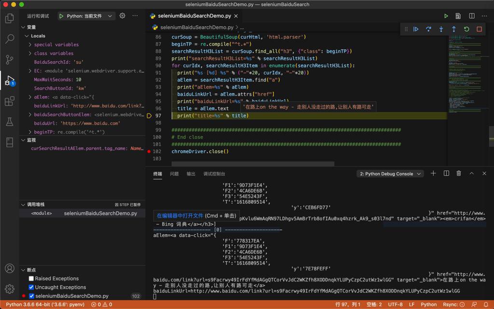Click 行 97, 列 1 cursor position
494x309 pixels.
pyautogui.click(x=348, y=305)
